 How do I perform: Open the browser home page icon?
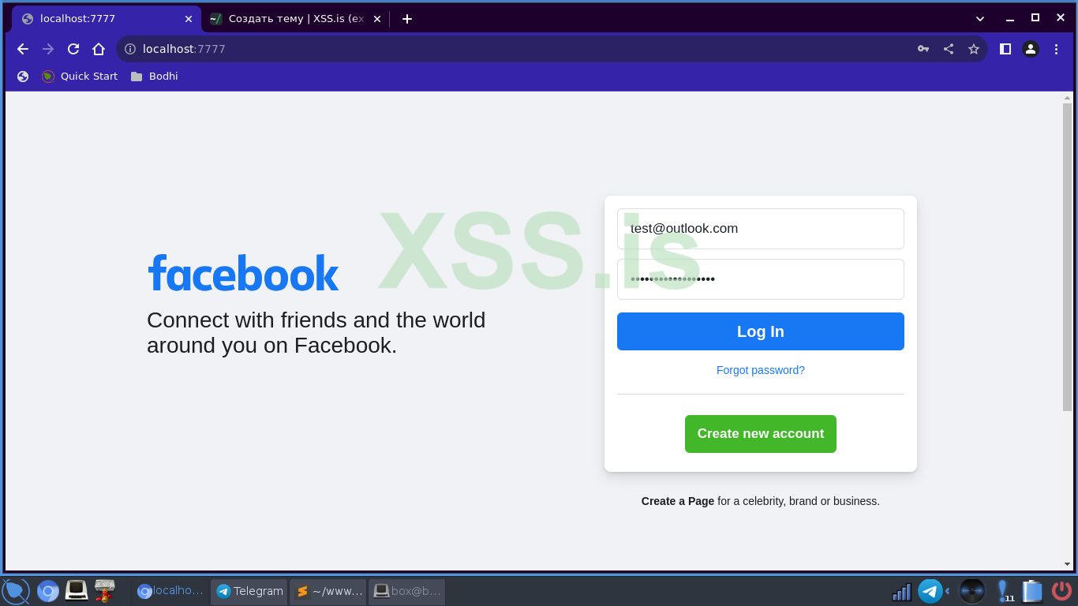point(99,49)
